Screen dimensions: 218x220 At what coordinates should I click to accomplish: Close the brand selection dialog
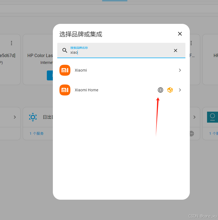pos(180,34)
